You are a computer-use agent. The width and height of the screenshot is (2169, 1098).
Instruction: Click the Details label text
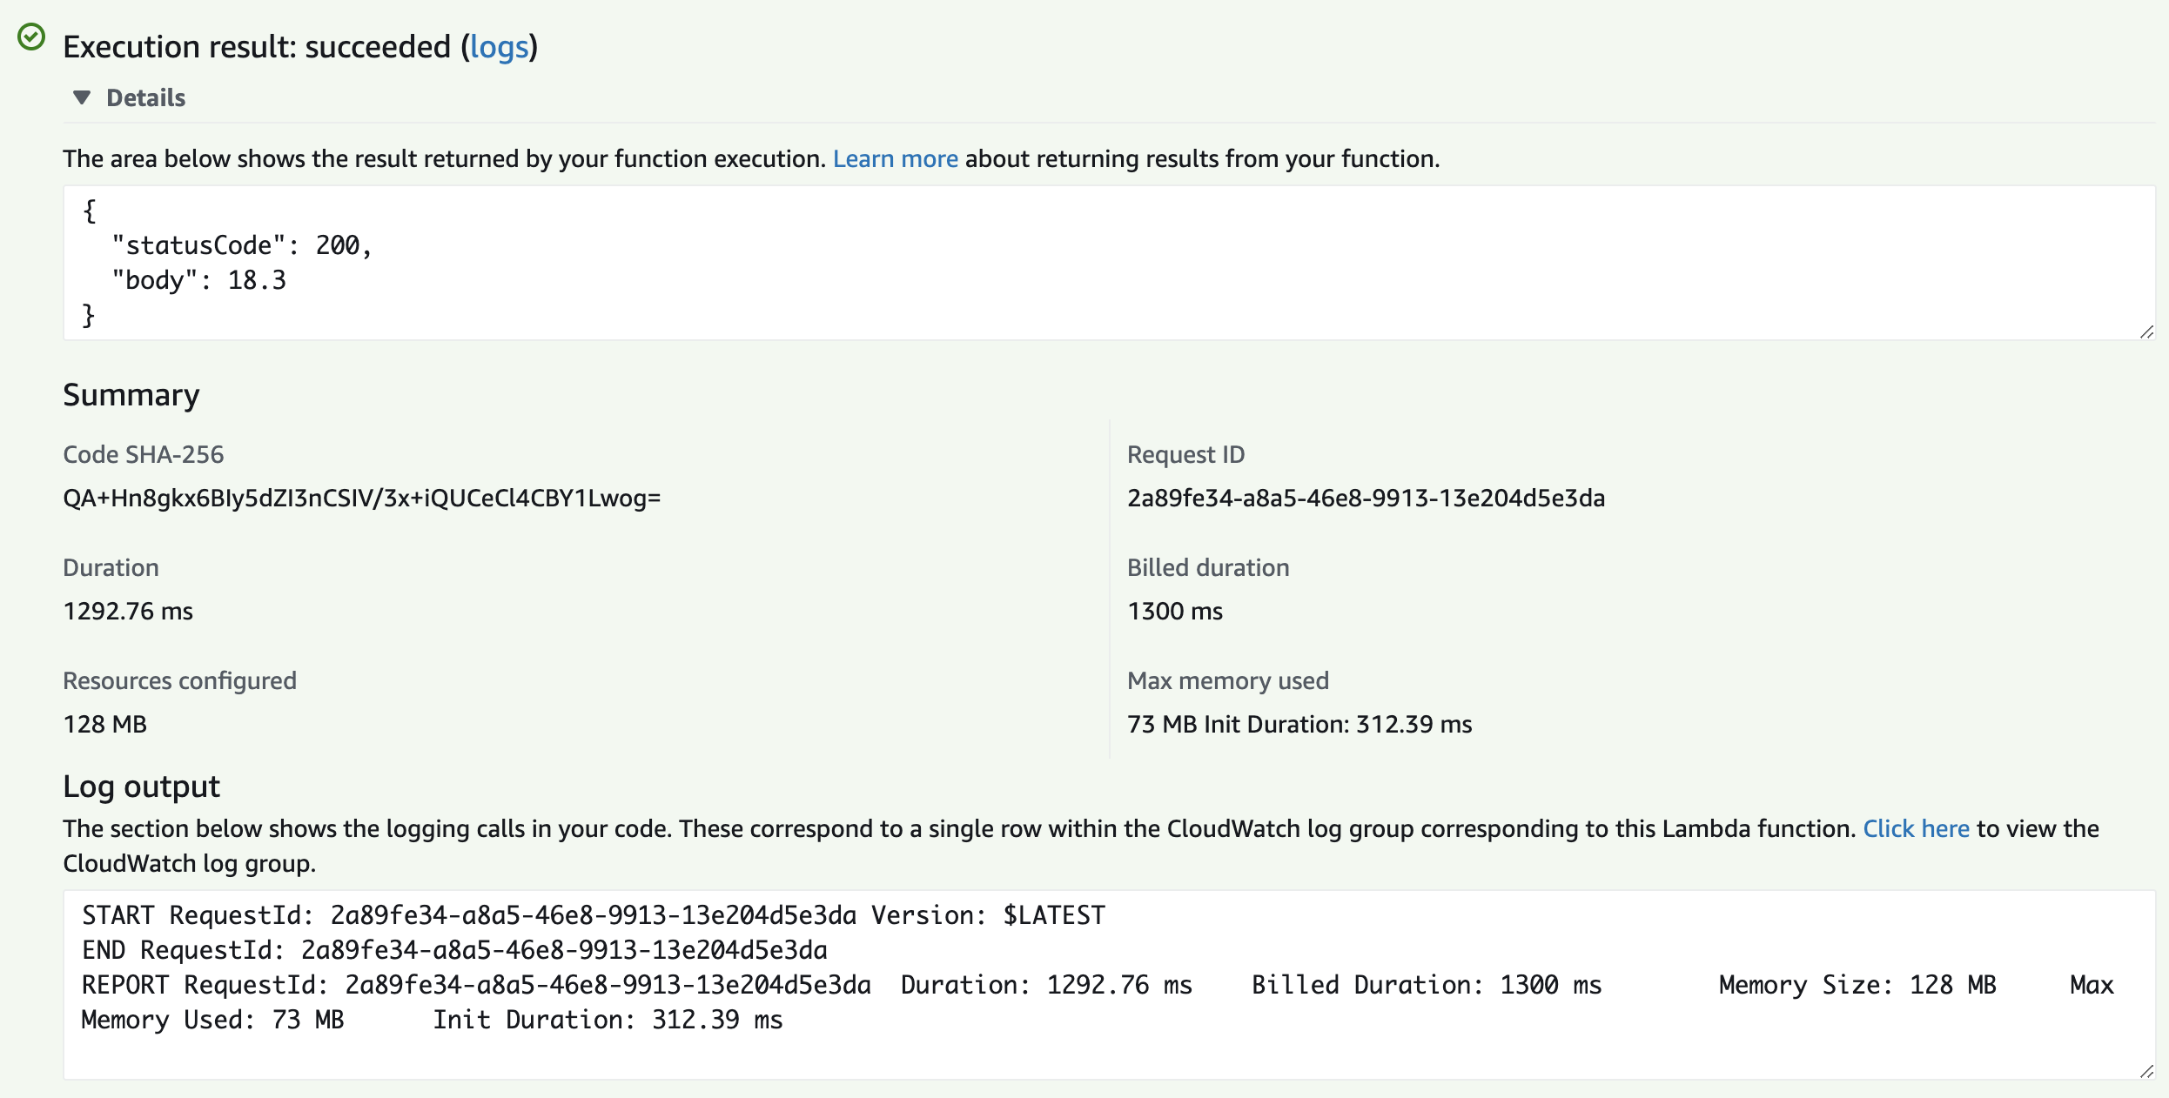pos(145,97)
